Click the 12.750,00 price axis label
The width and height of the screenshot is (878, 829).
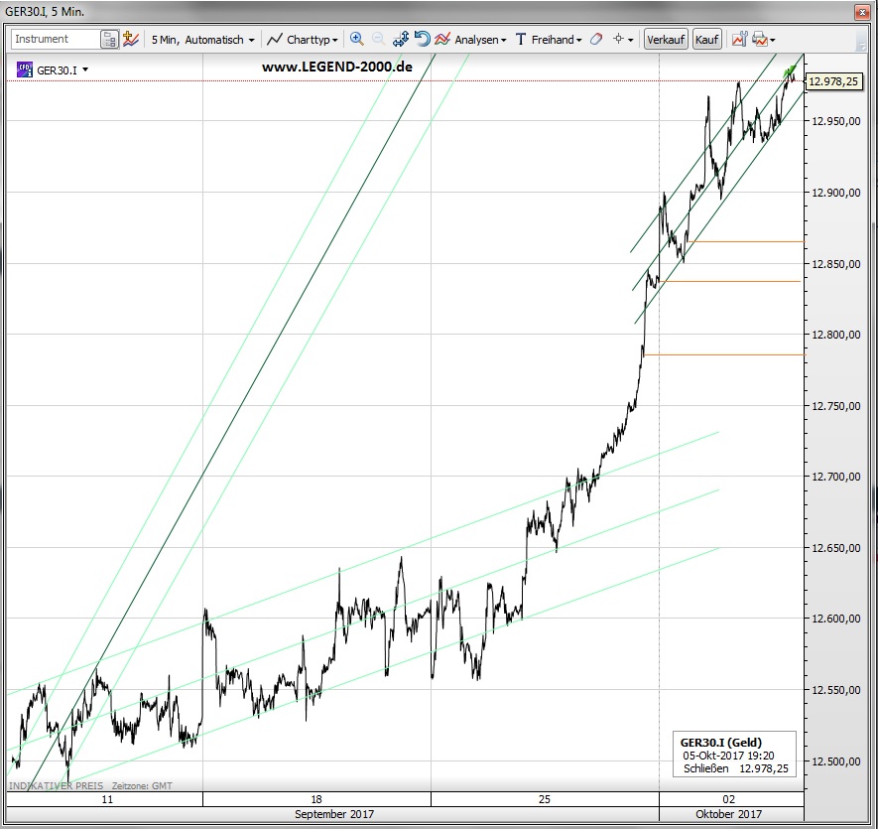click(836, 406)
